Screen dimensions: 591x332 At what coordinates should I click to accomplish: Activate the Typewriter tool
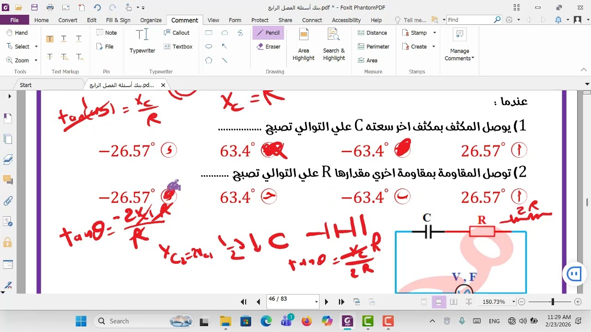click(x=142, y=41)
